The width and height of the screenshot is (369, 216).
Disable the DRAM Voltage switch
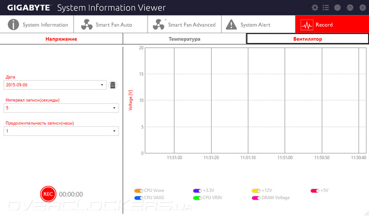pos(256,198)
